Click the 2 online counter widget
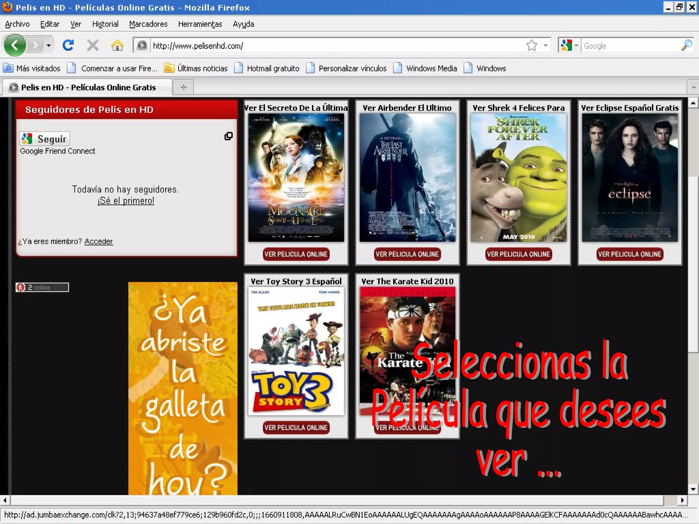 pyautogui.click(x=42, y=287)
